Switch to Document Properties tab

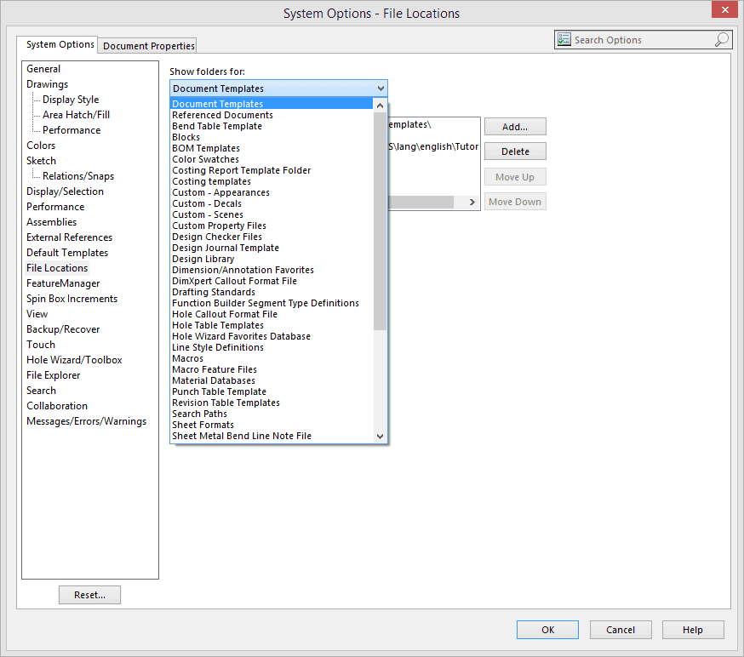(149, 46)
